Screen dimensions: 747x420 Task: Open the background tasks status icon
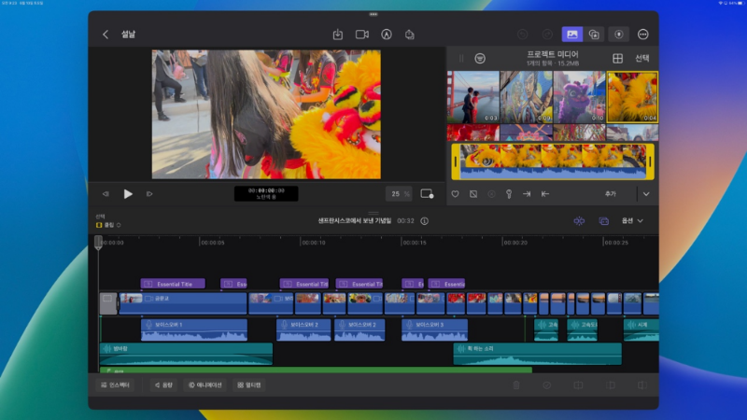[x=619, y=35]
